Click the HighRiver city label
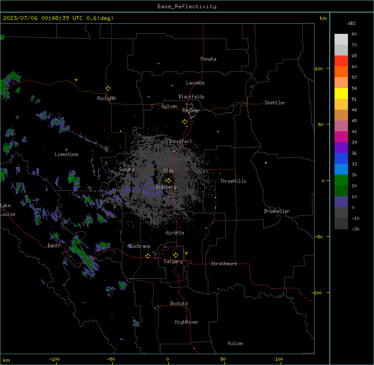This screenshot has height=365, width=374. point(187,322)
